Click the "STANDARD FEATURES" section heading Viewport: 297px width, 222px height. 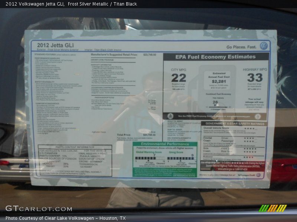[45, 54]
